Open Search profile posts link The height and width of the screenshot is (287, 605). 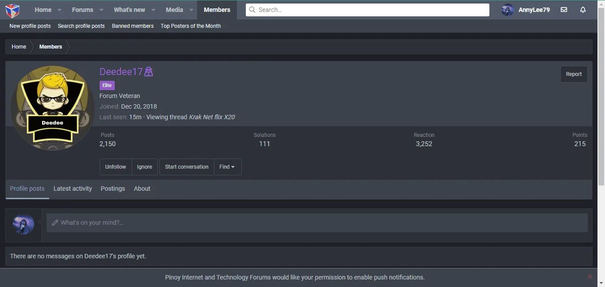pyautogui.click(x=81, y=26)
